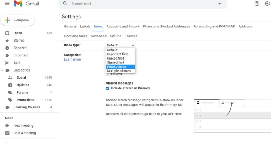Open the main menu hamburger icon
The height and width of the screenshot is (143, 271).
(x=7, y=4)
